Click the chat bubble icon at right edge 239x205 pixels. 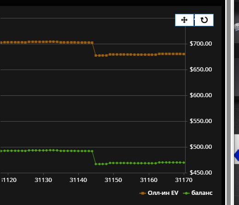pyautogui.click(x=237, y=27)
